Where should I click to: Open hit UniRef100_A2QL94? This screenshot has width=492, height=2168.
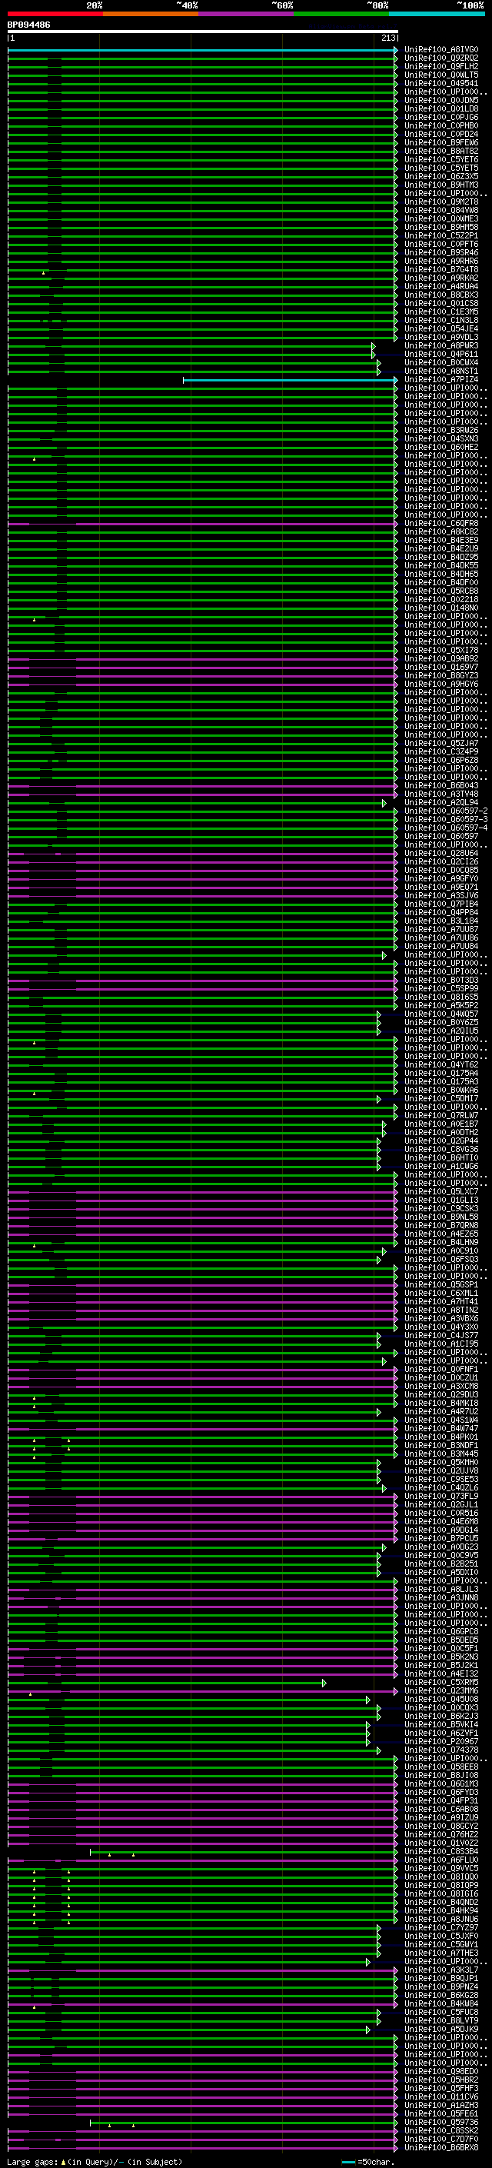point(440,803)
